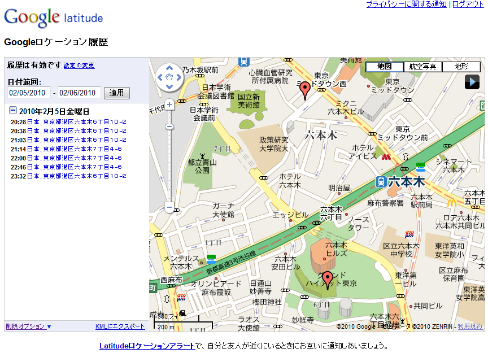This screenshot has width=488, height=353.
Task: Pan the map down with the arrow
Action: click(x=169, y=86)
